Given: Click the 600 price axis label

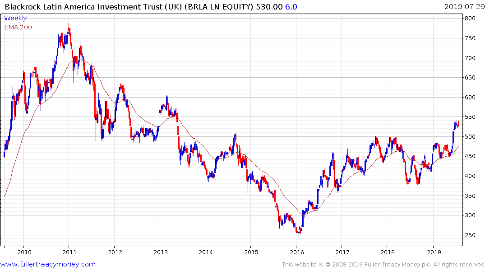Looking at the screenshot, I should pyautogui.click(x=470, y=97).
